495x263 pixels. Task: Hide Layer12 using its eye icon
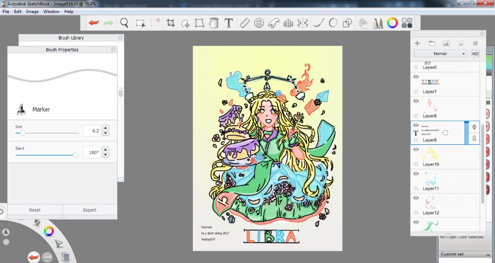pos(416,198)
